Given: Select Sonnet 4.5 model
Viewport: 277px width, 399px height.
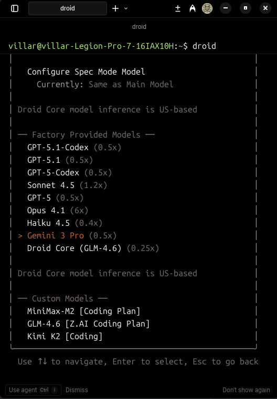Looking at the screenshot, I should click(x=67, y=185).
